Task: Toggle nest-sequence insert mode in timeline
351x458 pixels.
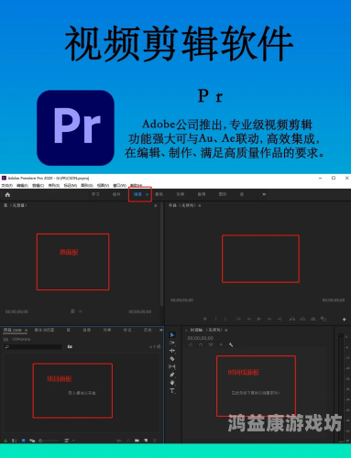Action: pos(191,344)
